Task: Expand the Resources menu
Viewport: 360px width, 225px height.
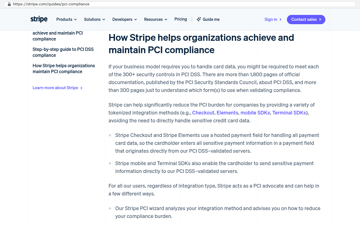Action: point(156,19)
